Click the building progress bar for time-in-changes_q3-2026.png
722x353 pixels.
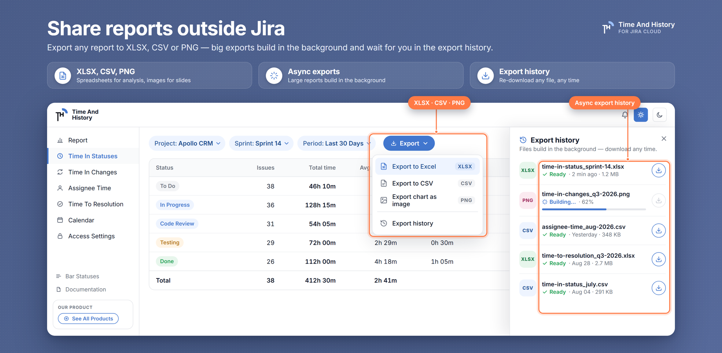594,209
